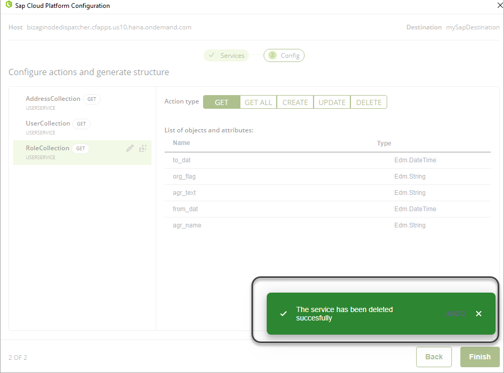Select RoleCollection in the service list
504x373 pixels.
(x=82, y=152)
